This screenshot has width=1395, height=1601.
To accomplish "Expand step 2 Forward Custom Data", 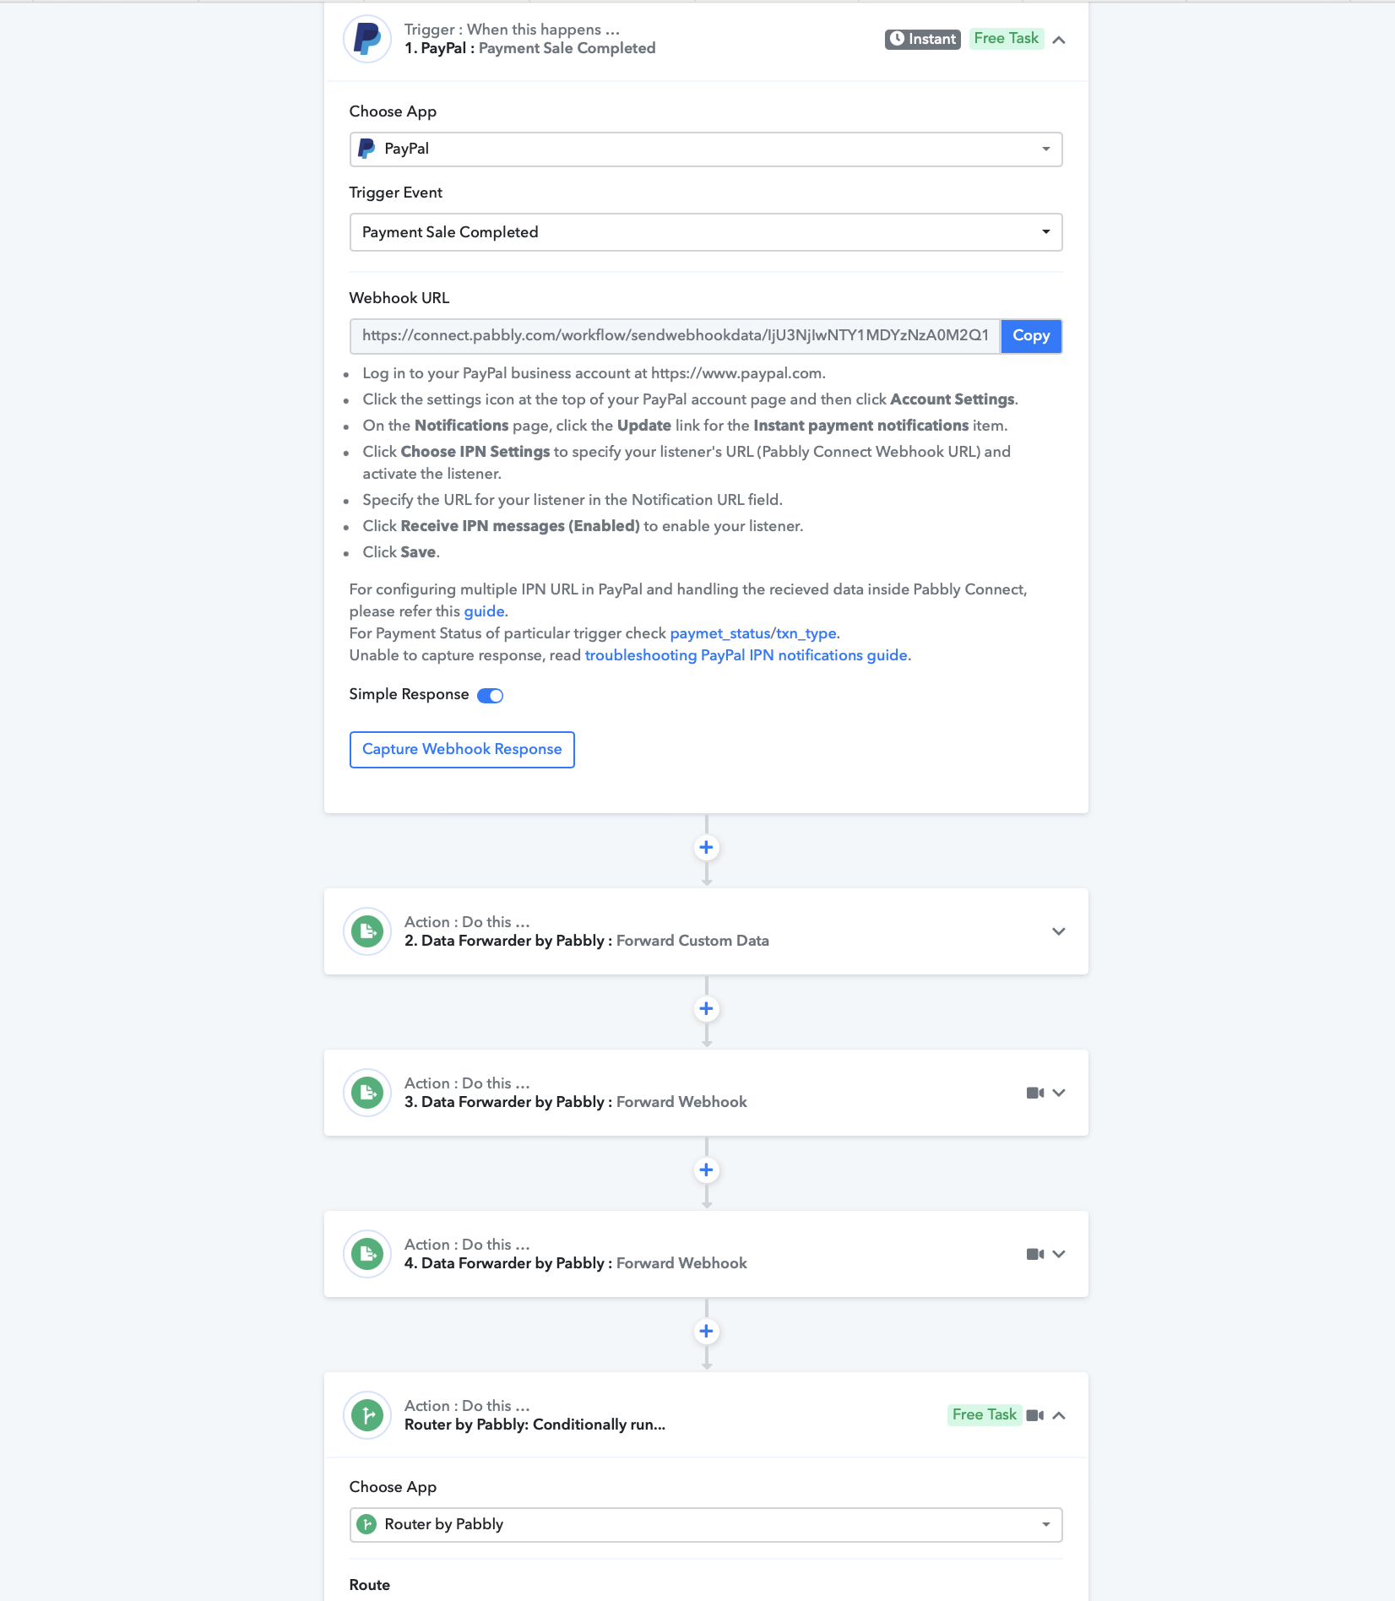I will point(1059,931).
